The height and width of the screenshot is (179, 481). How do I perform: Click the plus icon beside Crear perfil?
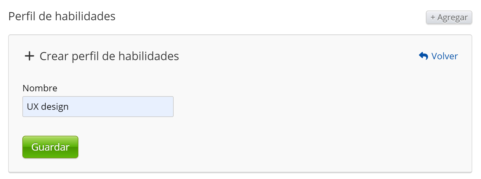(x=29, y=56)
